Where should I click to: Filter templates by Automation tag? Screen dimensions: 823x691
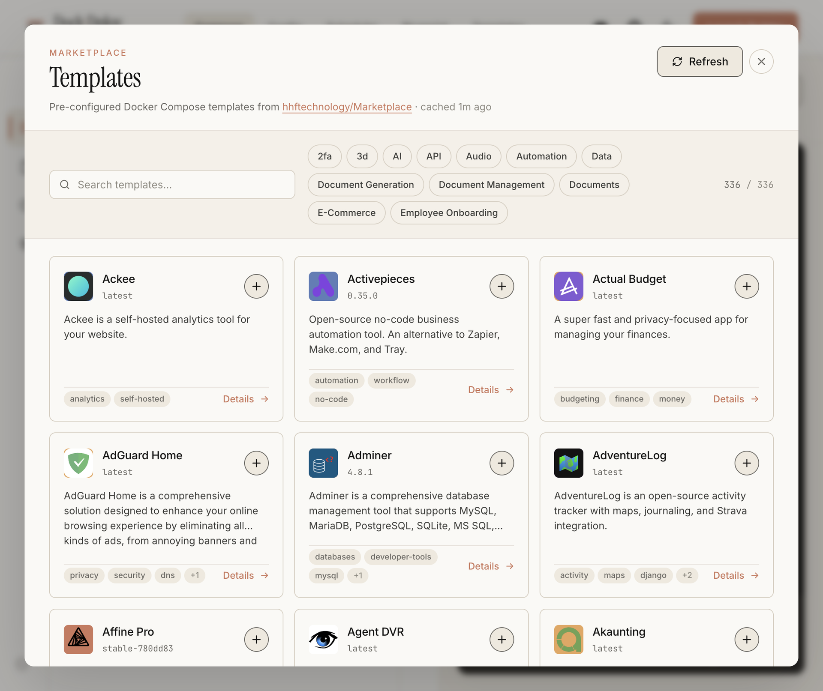tap(541, 156)
